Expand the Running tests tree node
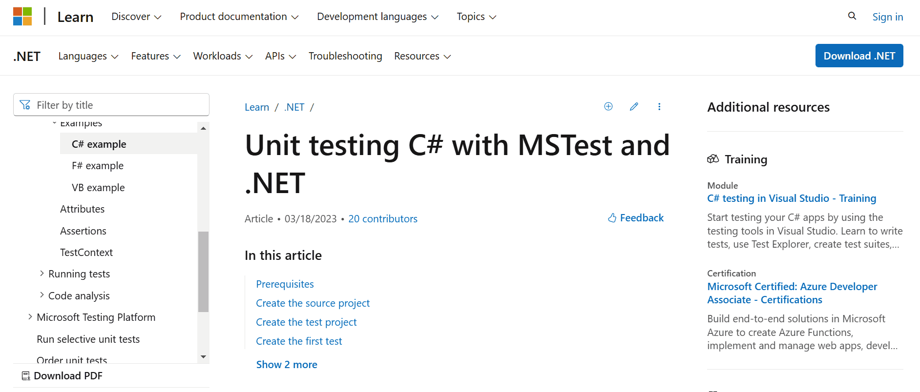Image resolution: width=920 pixels, height=392 pixels. coord(42,274)
